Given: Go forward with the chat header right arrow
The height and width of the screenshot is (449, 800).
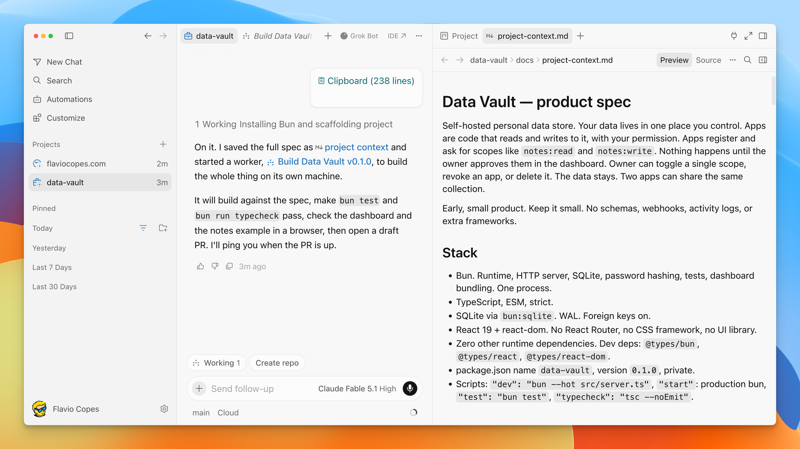Looking at the screenshot, I should pos(163,36).
